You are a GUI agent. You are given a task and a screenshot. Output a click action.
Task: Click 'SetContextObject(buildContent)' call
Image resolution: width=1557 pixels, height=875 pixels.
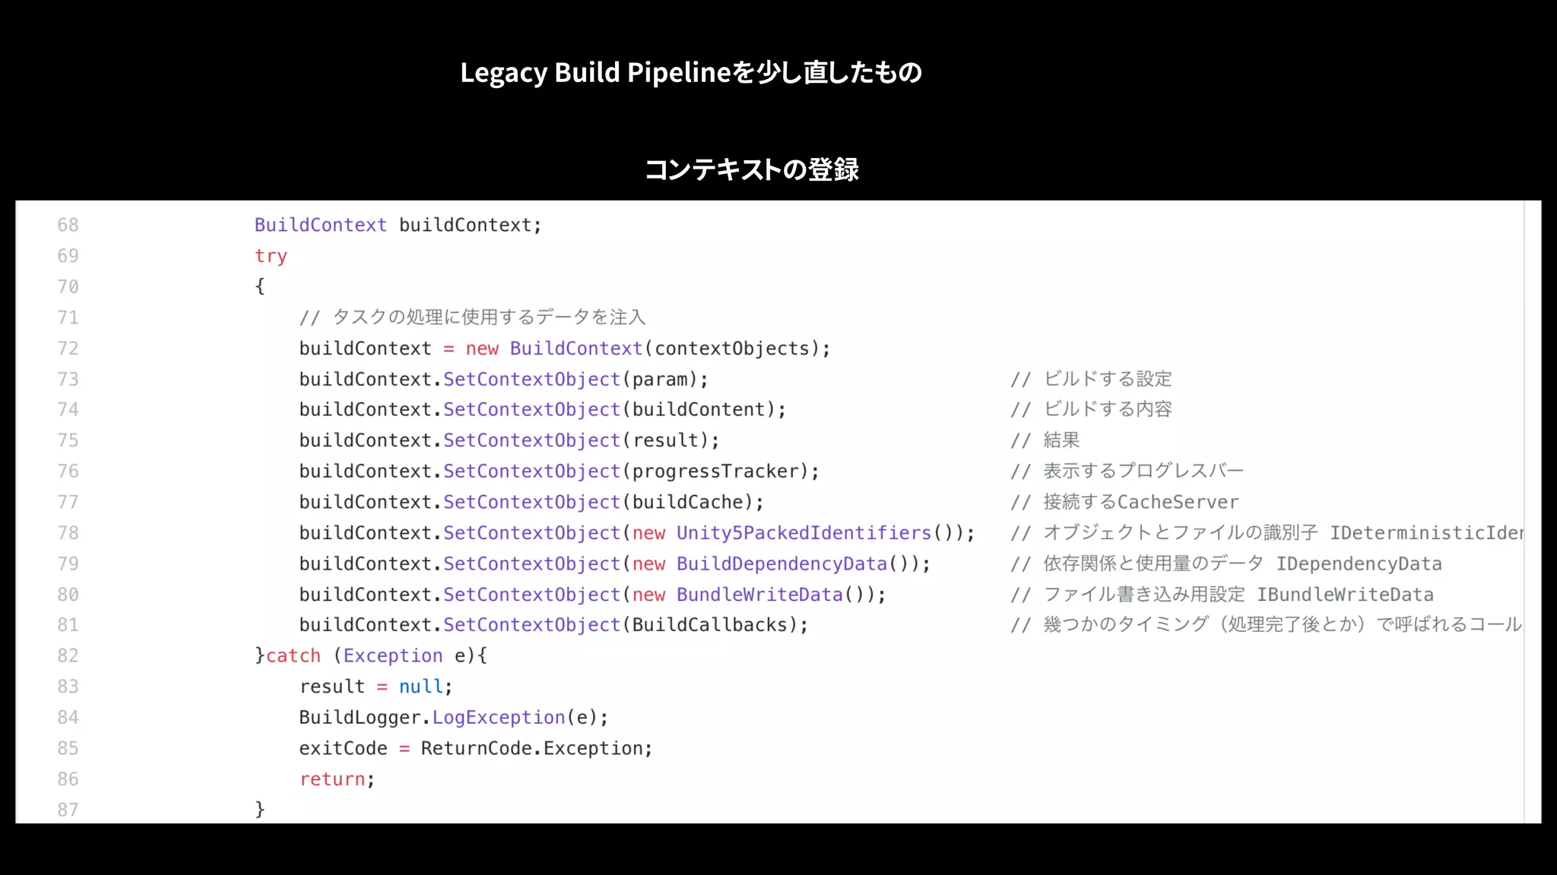coord(609,409)
